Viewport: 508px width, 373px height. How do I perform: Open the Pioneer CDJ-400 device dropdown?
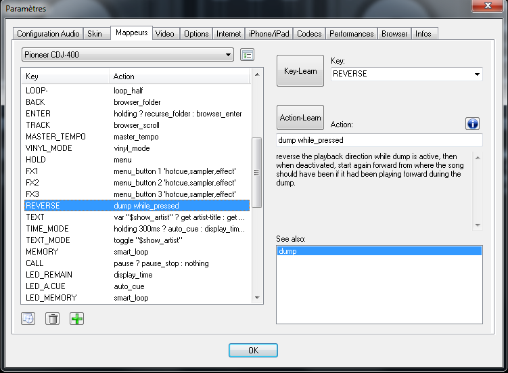[128, 55]
